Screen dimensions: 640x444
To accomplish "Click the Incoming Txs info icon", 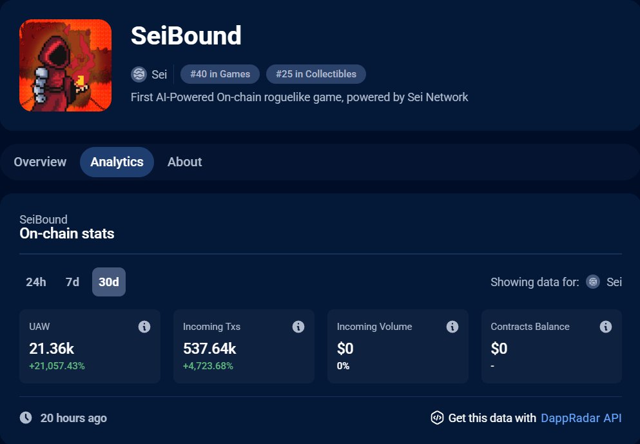I will [298, 327].
